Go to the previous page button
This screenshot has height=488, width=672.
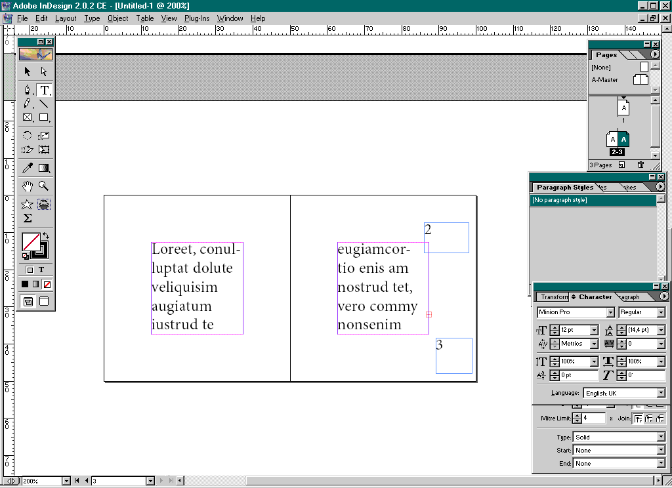point(86,481)
